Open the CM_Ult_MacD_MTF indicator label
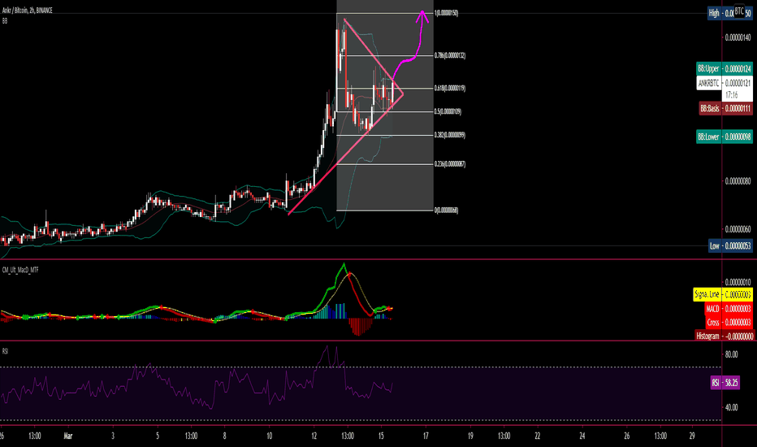 20,270
